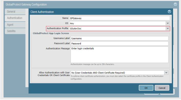Screen dimensions: 181x100
Task: Select the GlobalProtect App Login Screen heading
Action: click(x=51, y=33)
